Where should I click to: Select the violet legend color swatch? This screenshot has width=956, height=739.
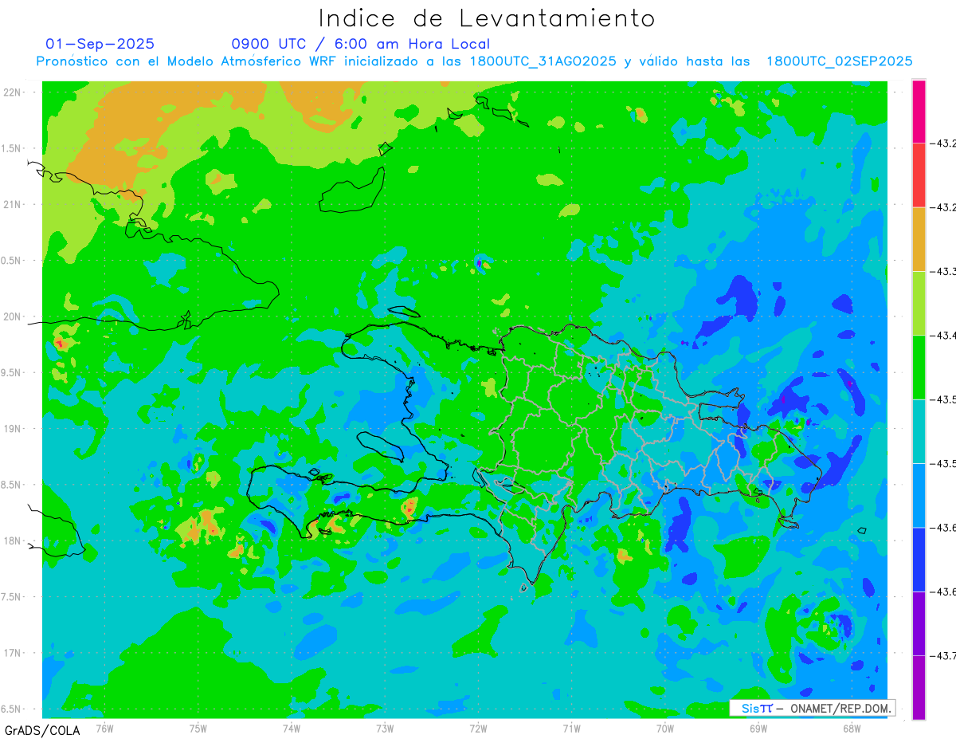point(919,623)
